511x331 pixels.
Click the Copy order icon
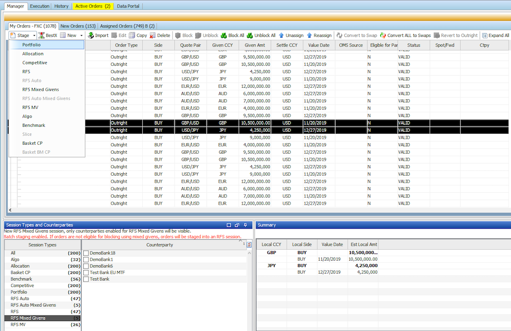tap(132, 35)
